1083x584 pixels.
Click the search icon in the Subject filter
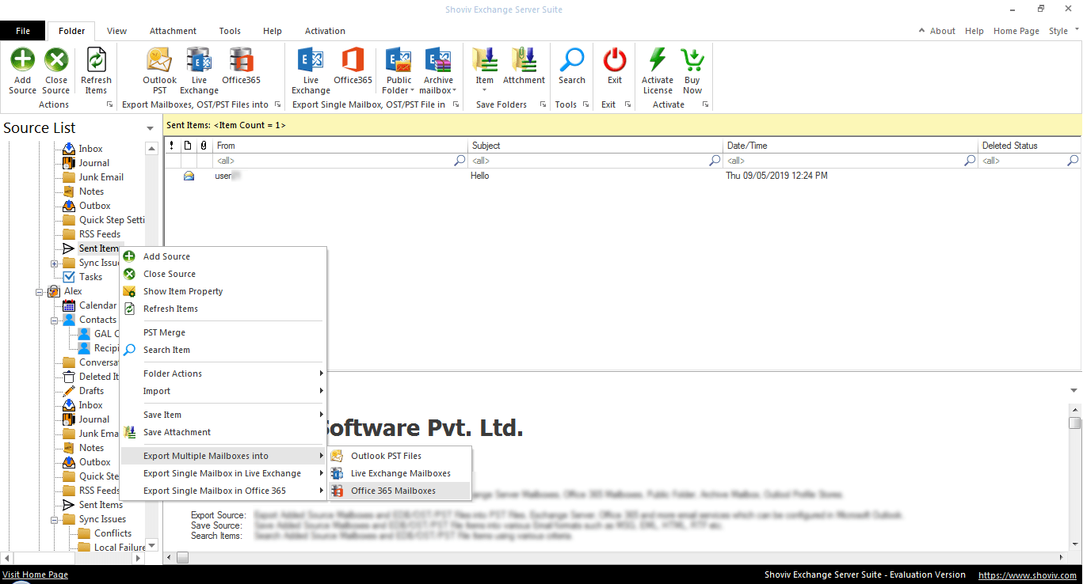(715, 161)
